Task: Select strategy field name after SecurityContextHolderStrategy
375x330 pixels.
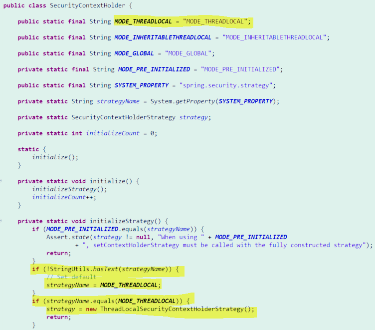Action: pyautogui.click(x=193, y=117)
